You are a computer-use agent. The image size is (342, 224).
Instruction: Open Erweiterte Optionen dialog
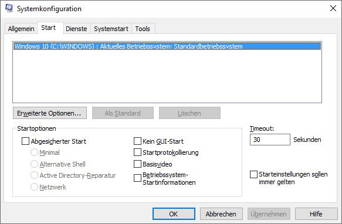pos(50,113)
